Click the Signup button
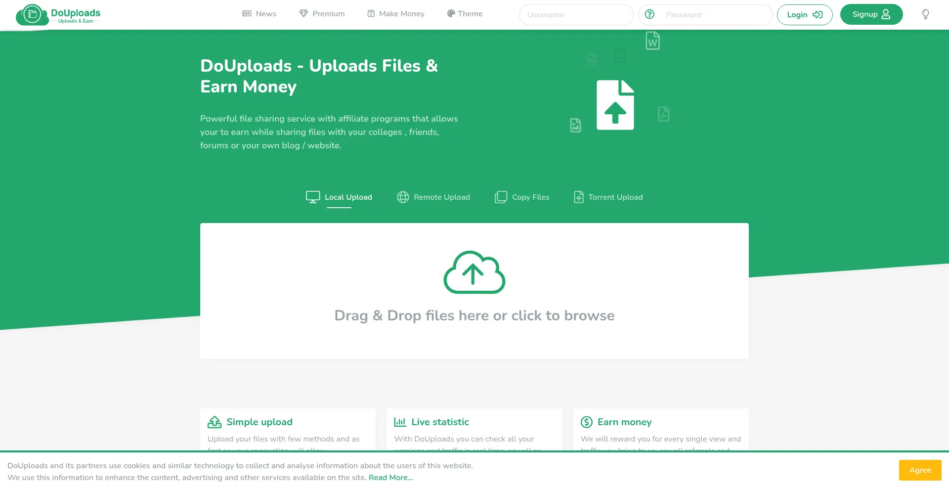Image resolution: width=949 pixels, height=491 pixels. click(871, 14)
